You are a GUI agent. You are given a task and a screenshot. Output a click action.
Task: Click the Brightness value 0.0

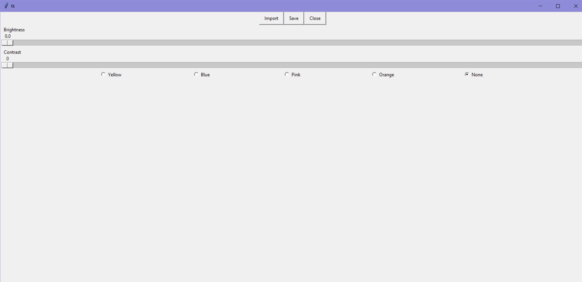click(x=8, y=36)
